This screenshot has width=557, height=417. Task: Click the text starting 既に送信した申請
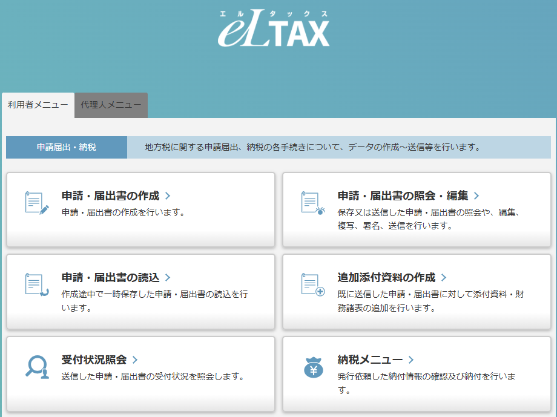click(430, 301)
